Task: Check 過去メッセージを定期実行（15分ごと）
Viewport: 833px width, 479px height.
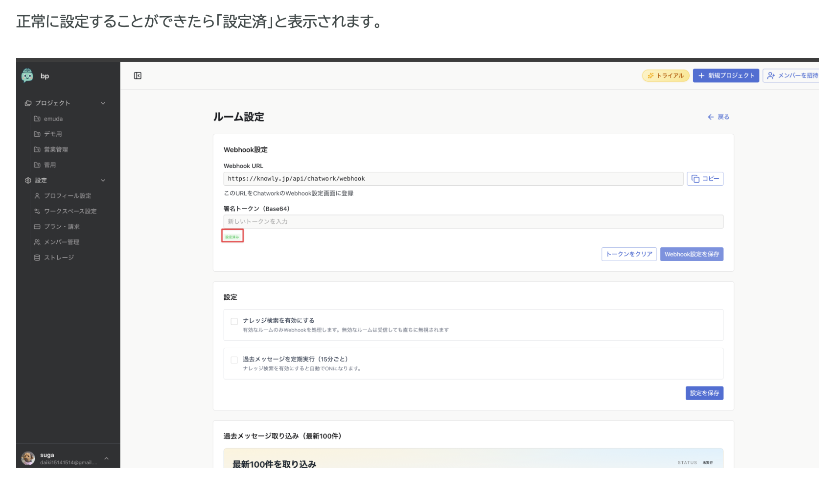Action: [x=234, y=359]
